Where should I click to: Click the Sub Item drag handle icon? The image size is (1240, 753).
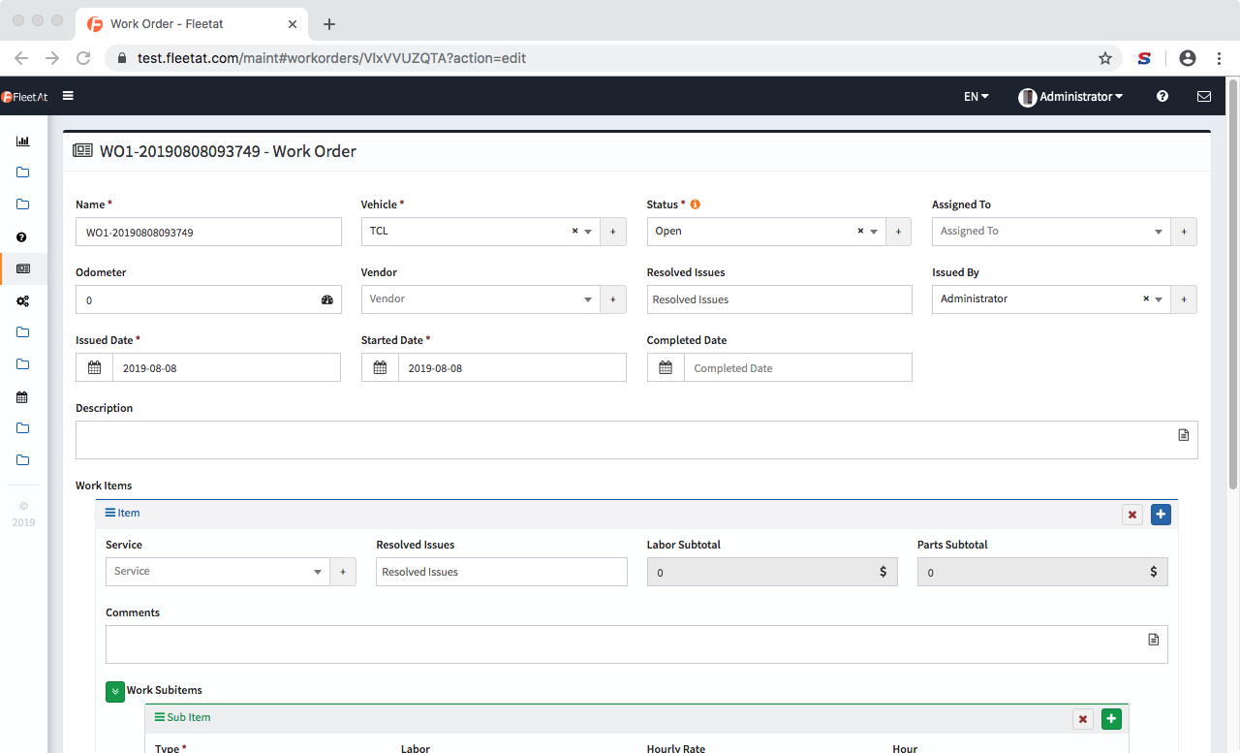coord(160,717)
